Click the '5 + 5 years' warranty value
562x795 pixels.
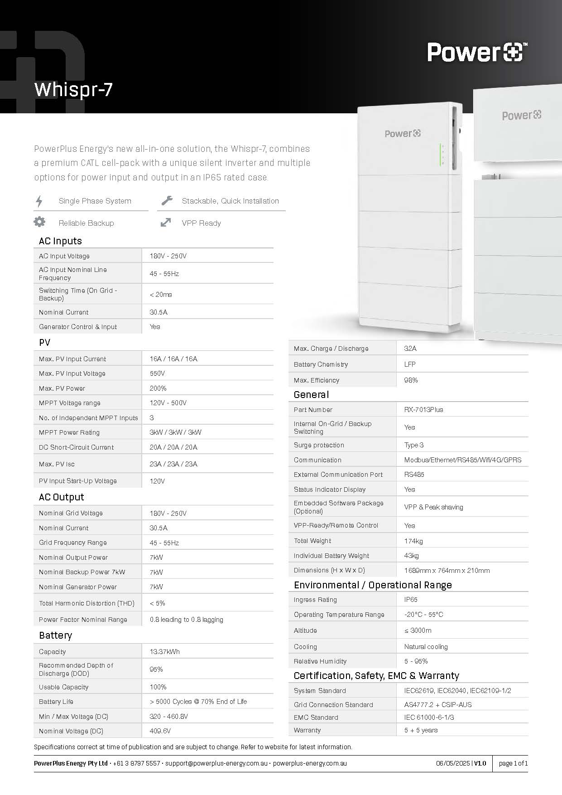coord(421,730)
